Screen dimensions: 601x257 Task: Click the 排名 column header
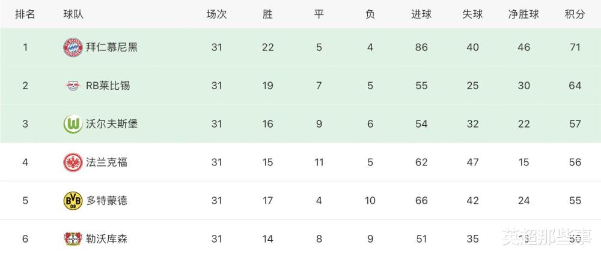pyautogui.click(x=25, y=14)
